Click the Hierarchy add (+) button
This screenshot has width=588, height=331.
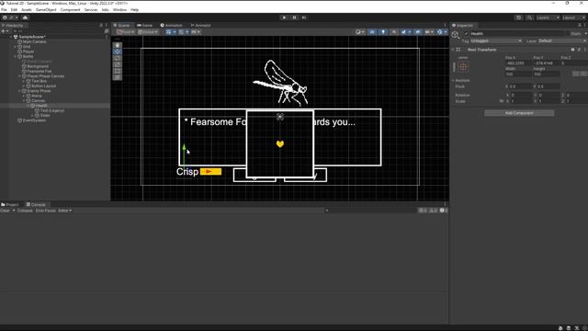[4, 31]
